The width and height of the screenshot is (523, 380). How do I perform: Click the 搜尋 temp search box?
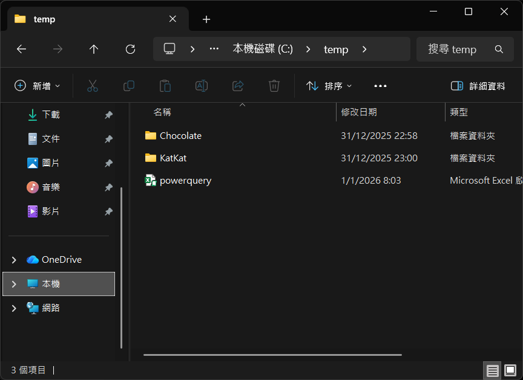click(x=460, y=50)
